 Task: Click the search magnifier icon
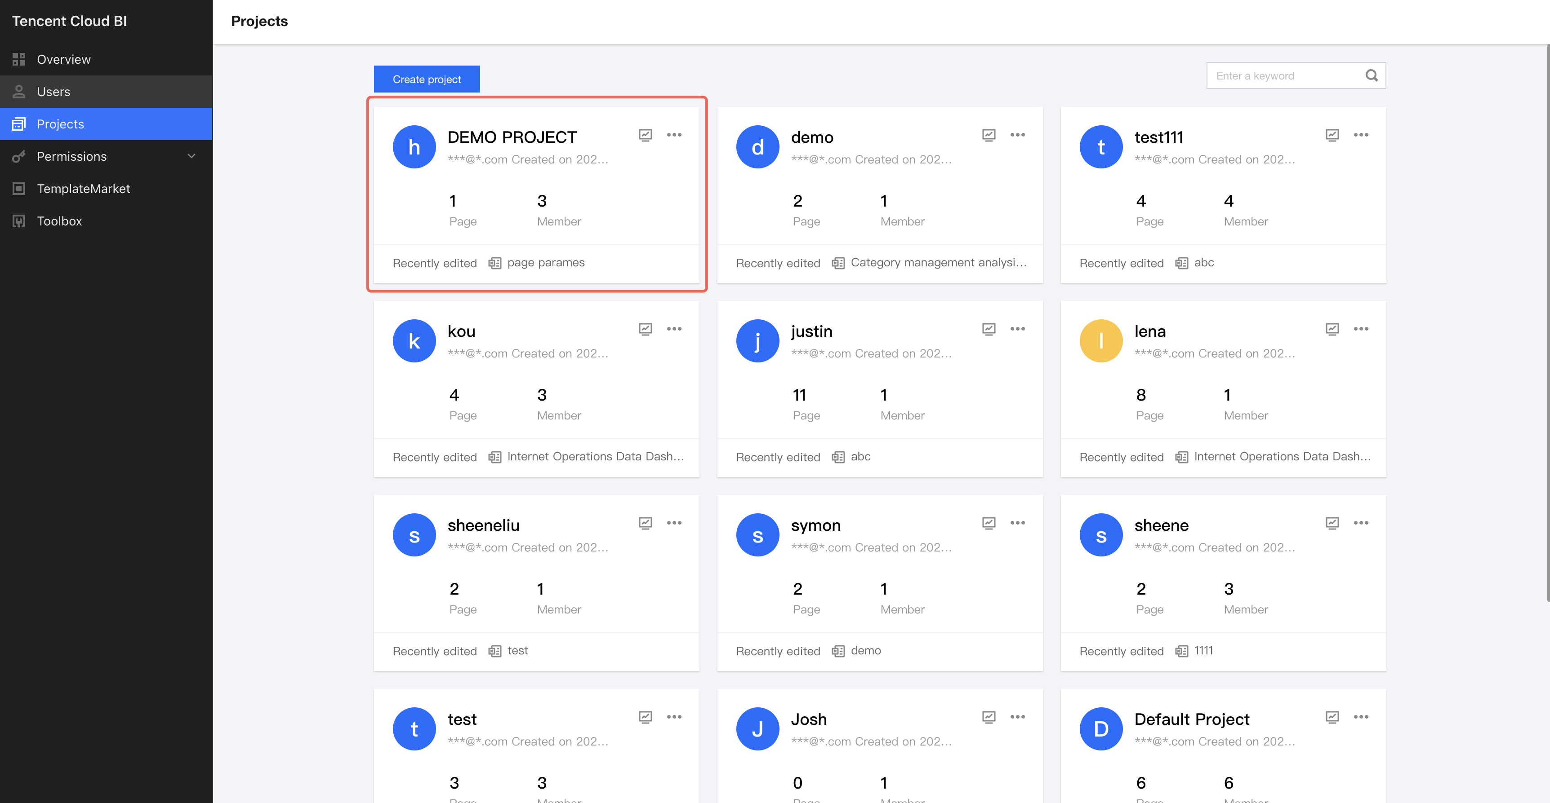pos(1371,76)
